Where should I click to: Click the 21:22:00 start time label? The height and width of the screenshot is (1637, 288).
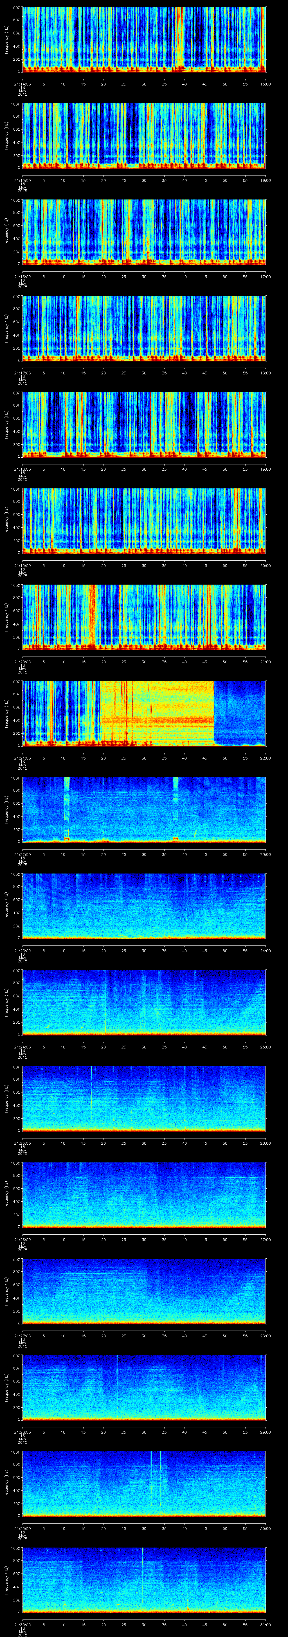pyautogui.click(x=22, y=854)
